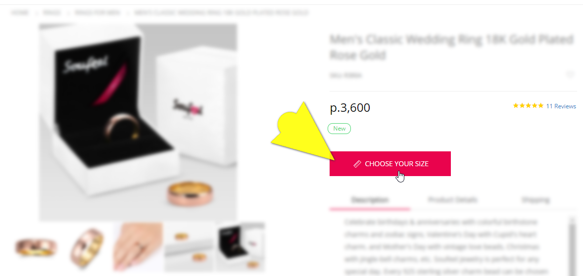Go to the HOME breadcrumb

tap(20, 13)
